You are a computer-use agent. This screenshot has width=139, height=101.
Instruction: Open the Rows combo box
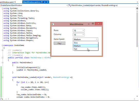point(79,31)
